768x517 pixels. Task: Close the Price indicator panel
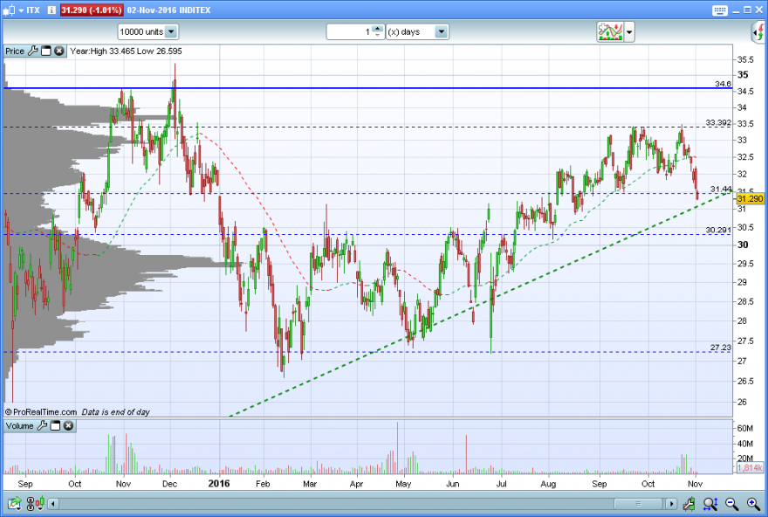(58, 51)
